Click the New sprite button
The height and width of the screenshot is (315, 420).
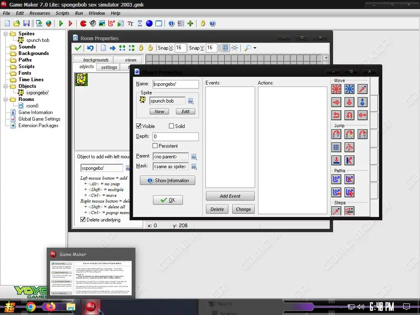(160, 112)
